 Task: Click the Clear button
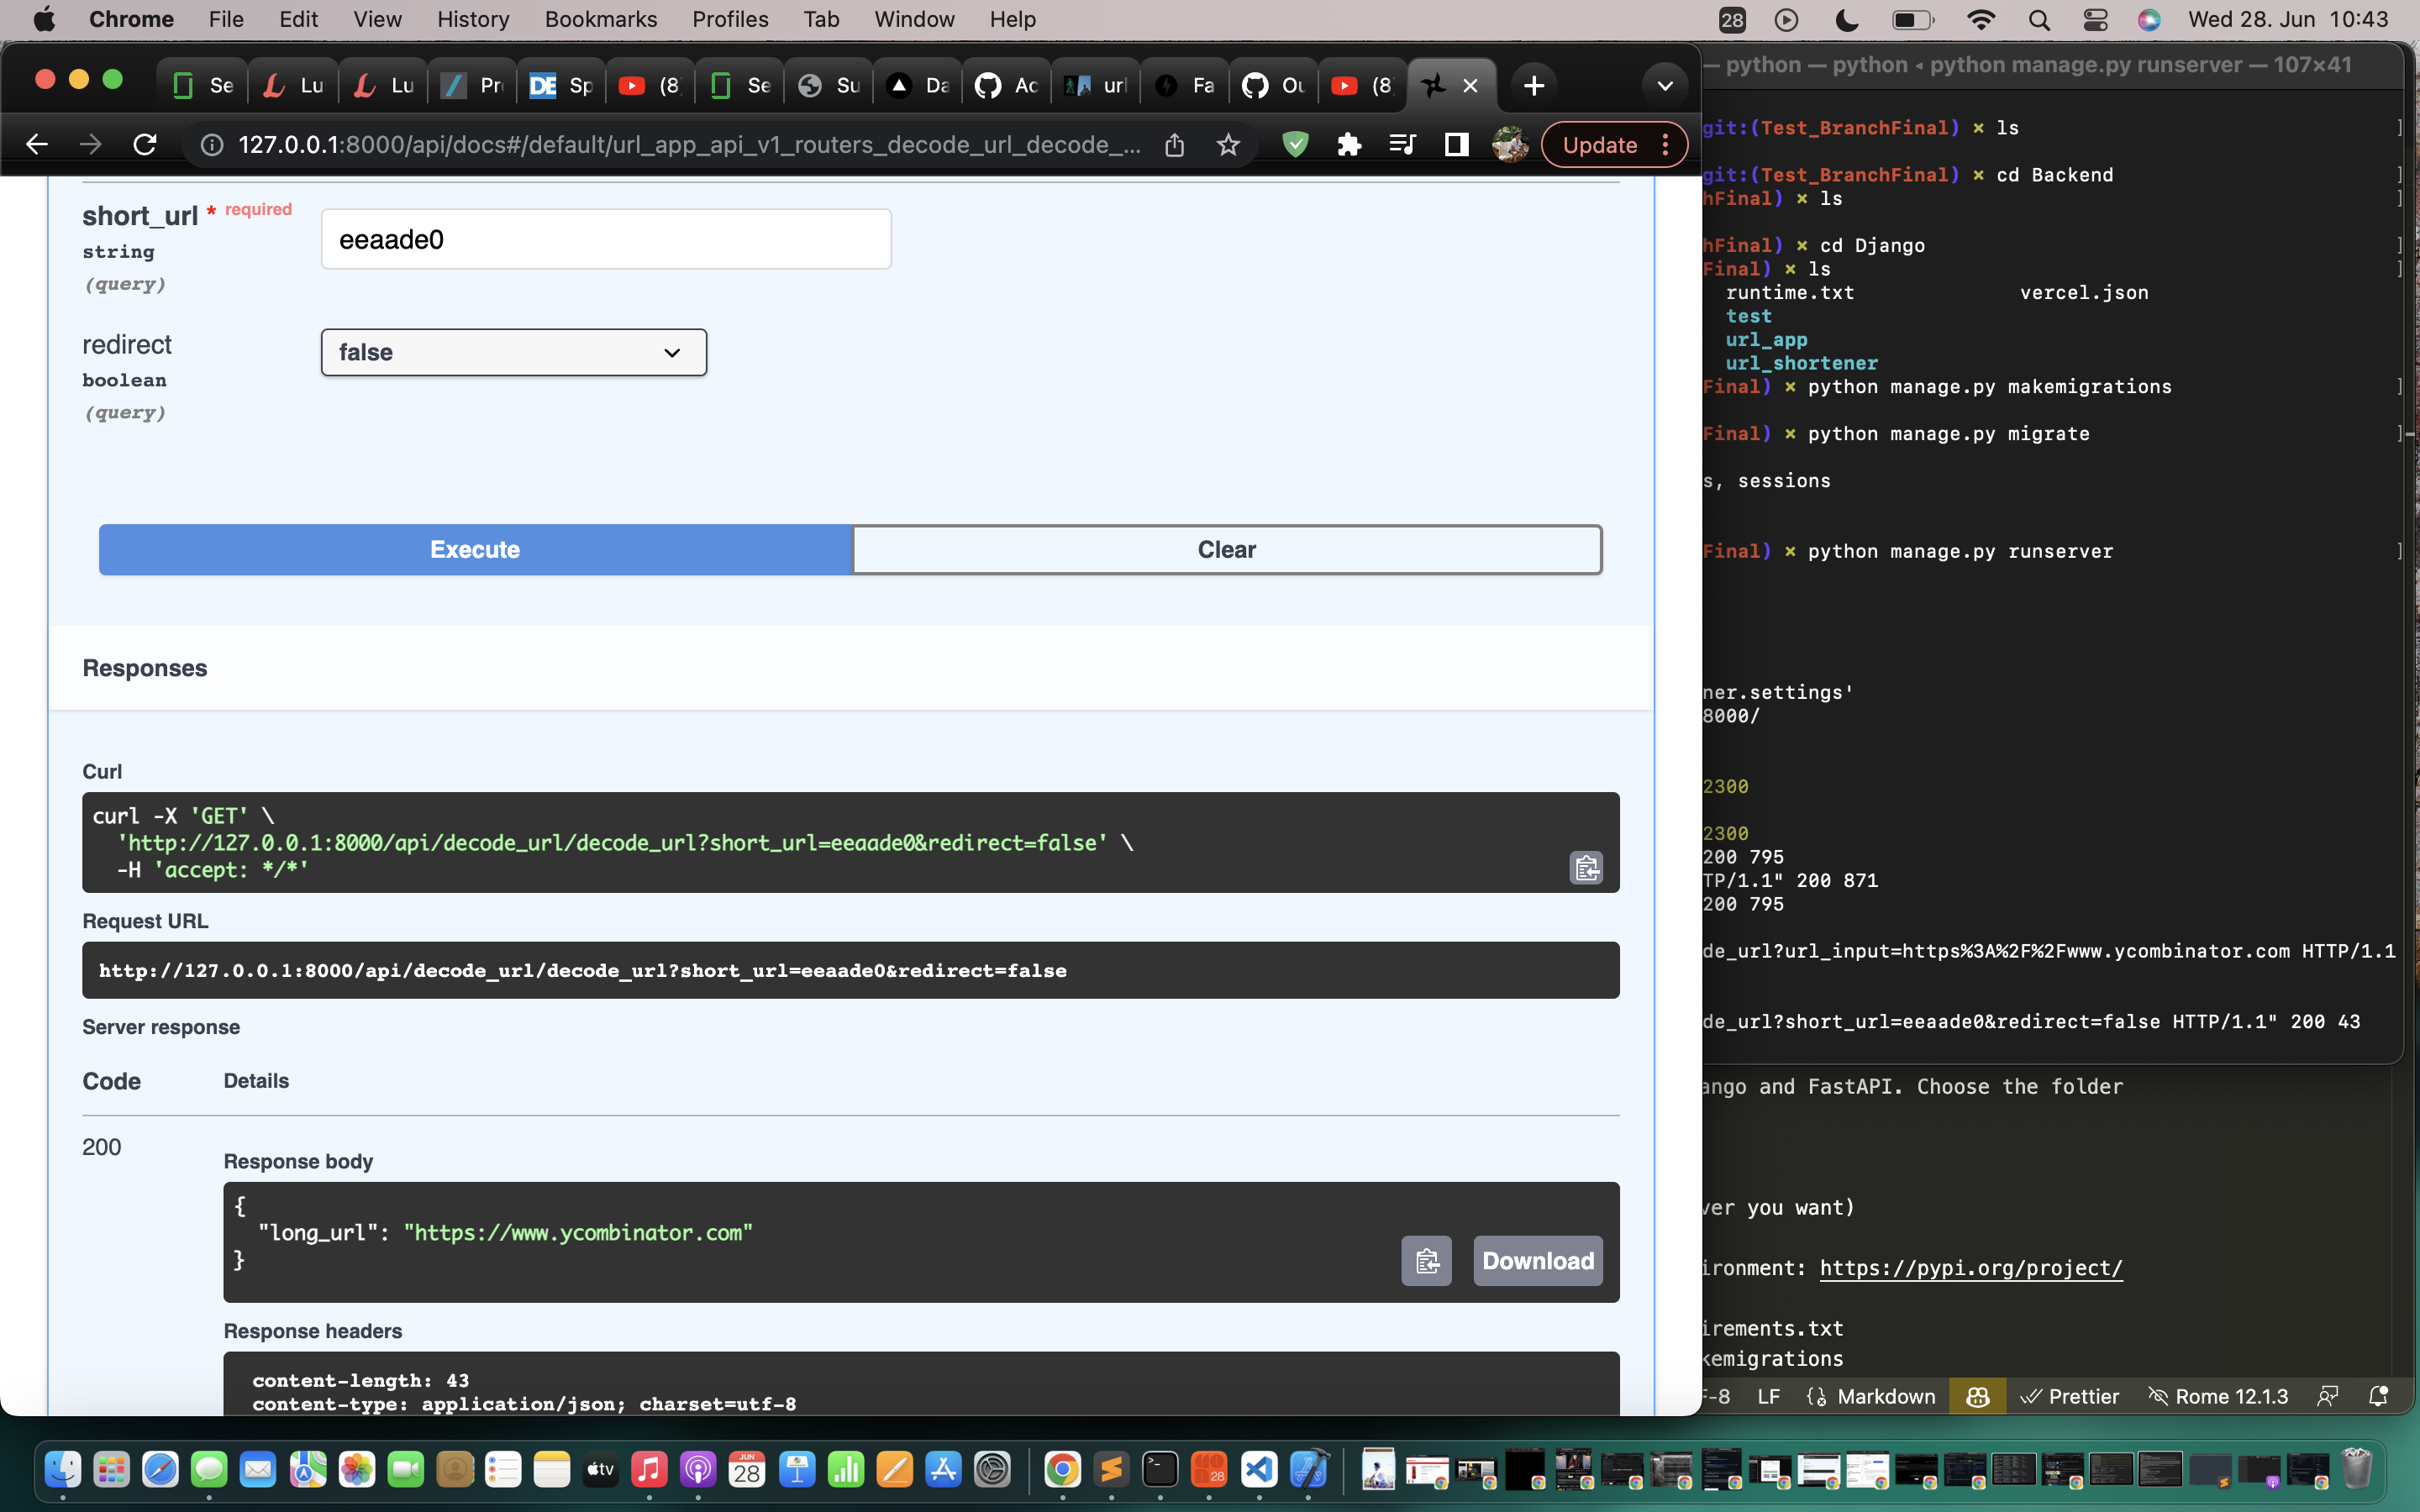click(1226, 550)
